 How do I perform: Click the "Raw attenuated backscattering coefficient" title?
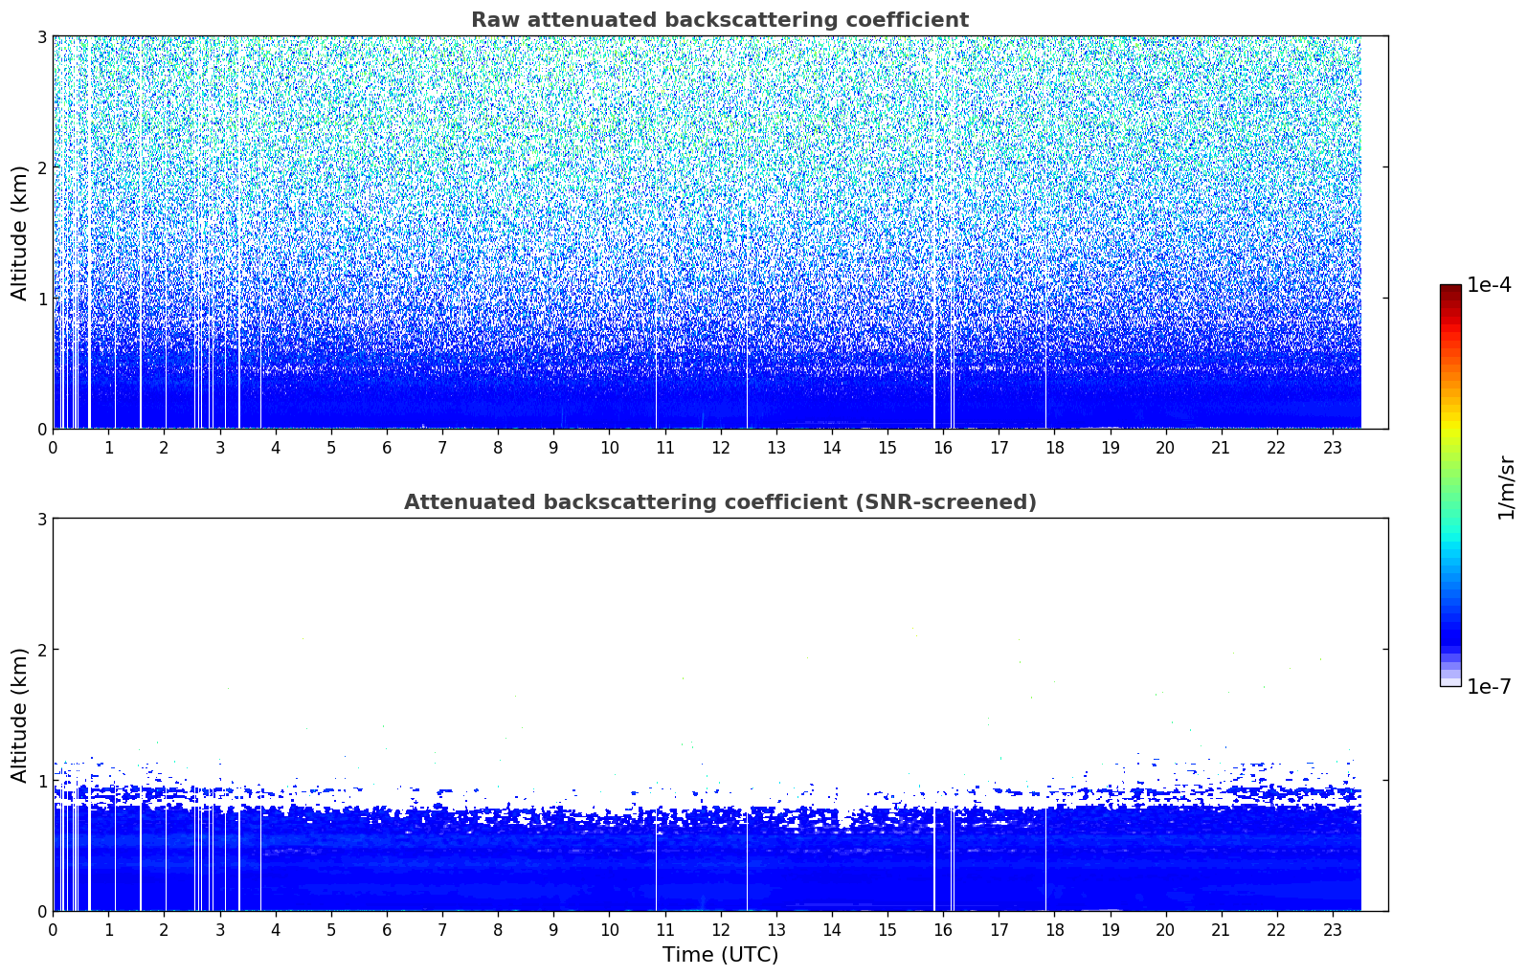pyautogui.click(x=719, y=20)
